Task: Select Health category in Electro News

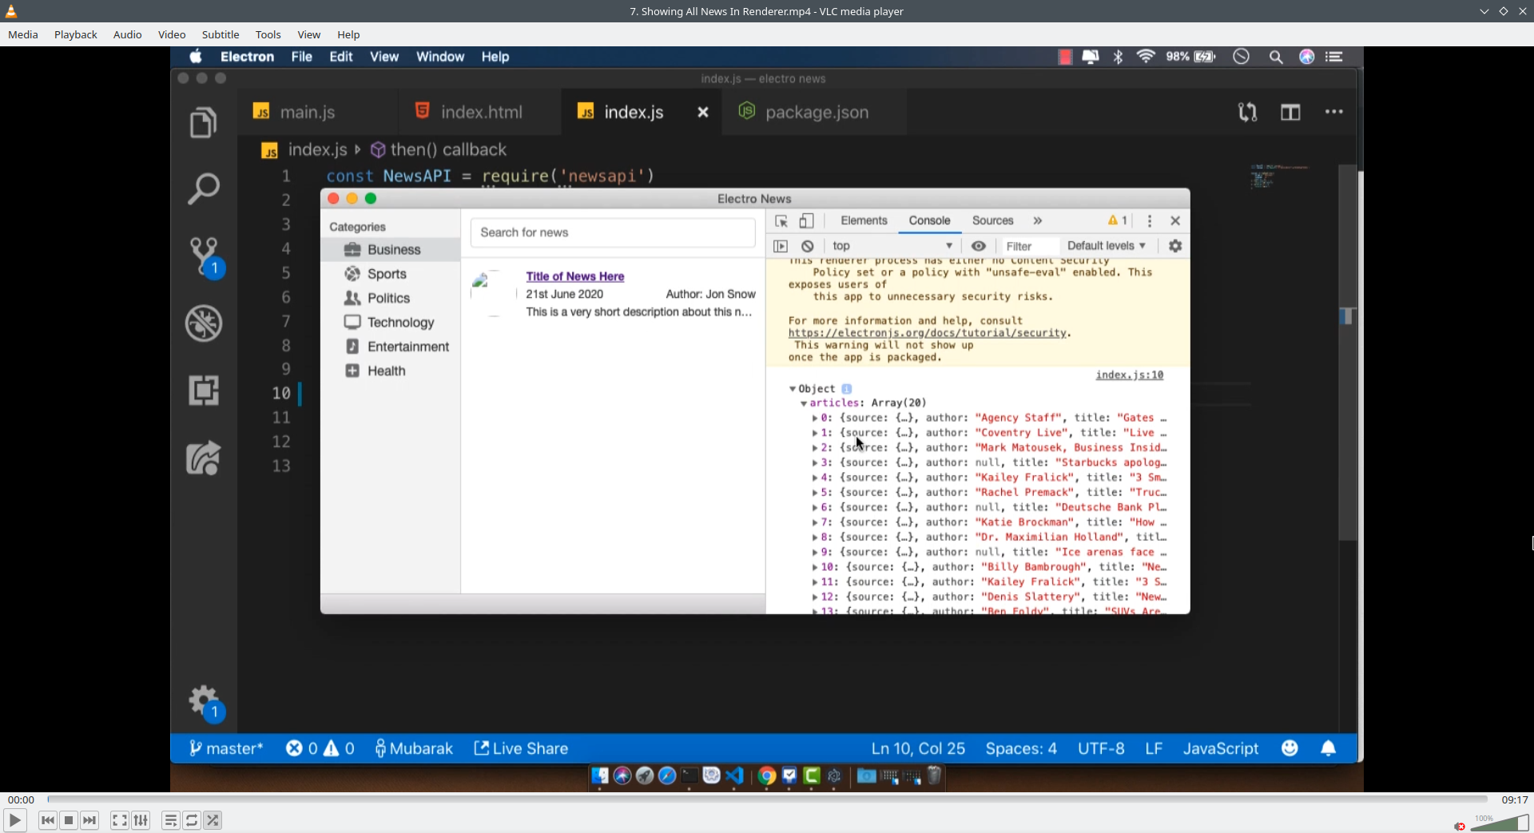Action: (x=391, y=371)
